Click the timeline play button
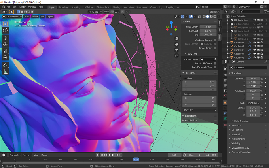The height and width of the screenshot is (168, 269). 113,155
